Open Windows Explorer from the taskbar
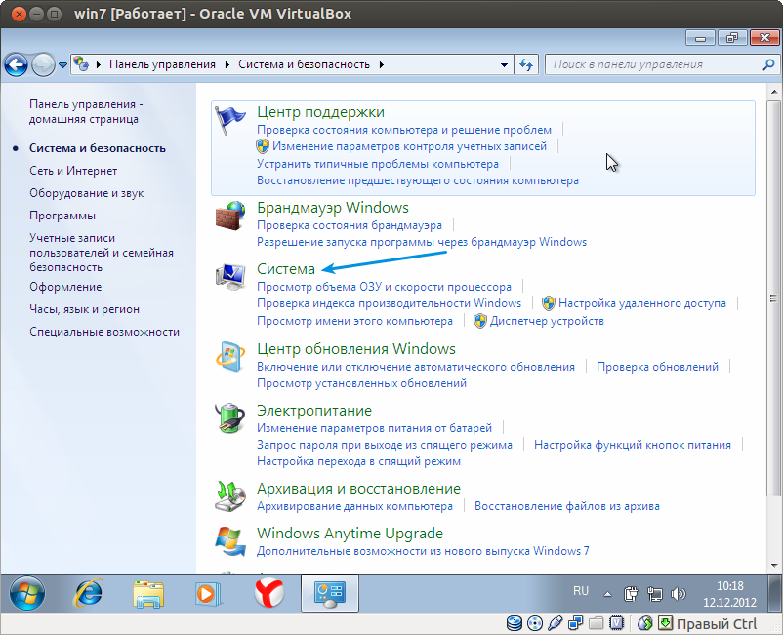 [148, 594]
